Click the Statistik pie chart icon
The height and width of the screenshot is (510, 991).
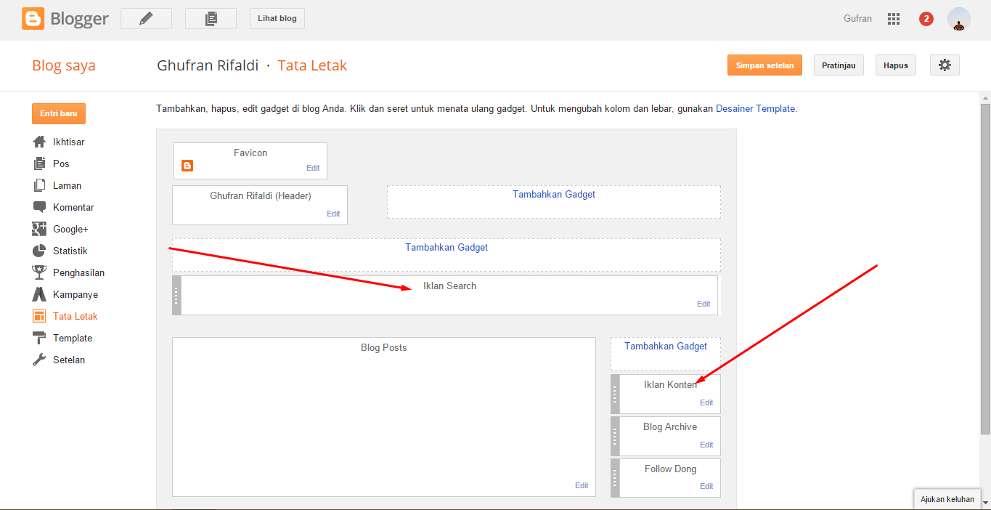[x=39, y=251]
